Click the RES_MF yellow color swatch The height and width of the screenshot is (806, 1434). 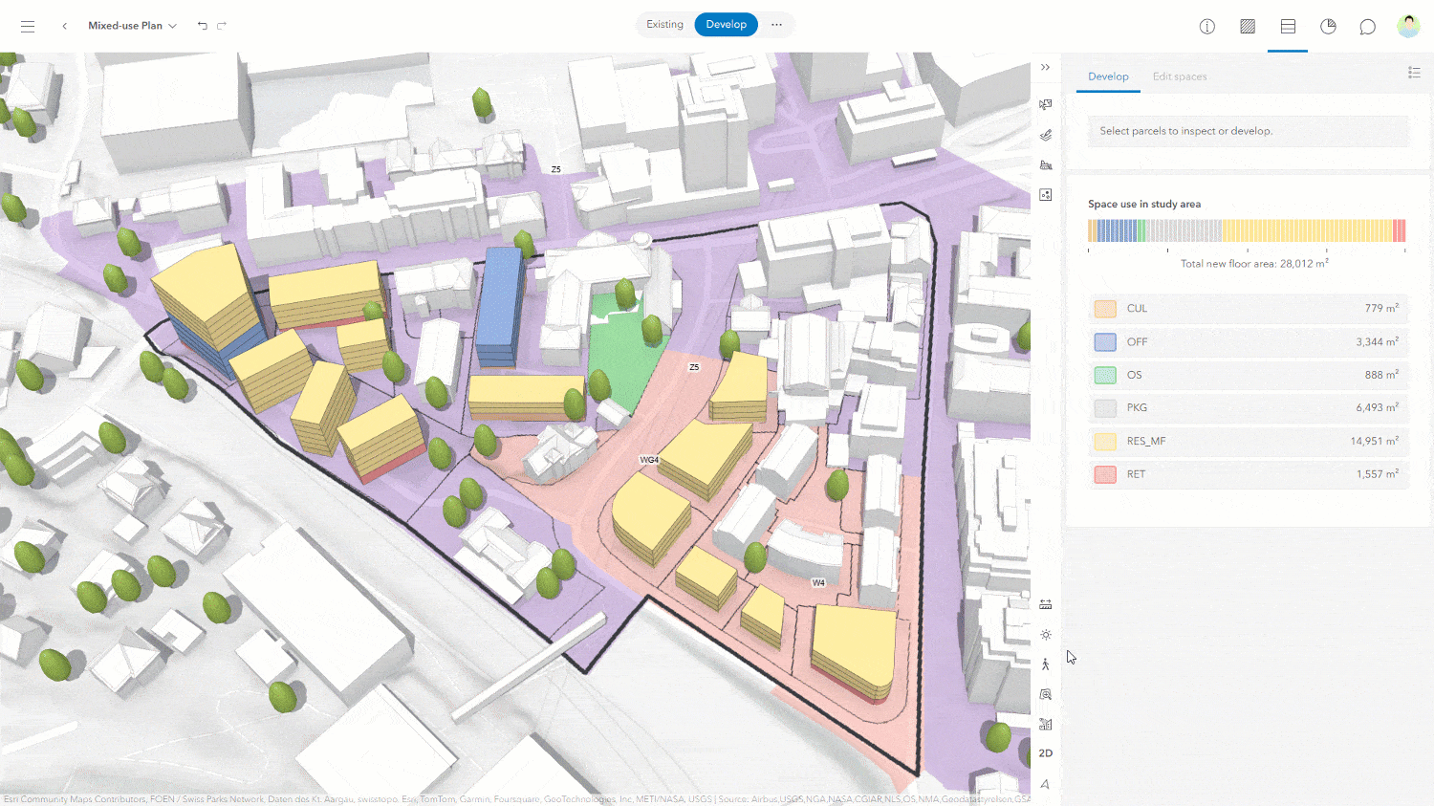pyautogui.click(x=1104, y=441)
